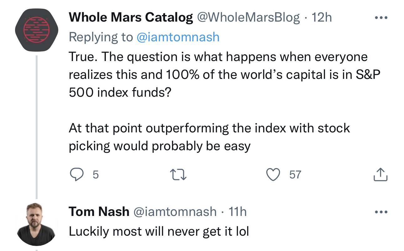Open the @WholeMarsBlog handle

click(248, 18)
